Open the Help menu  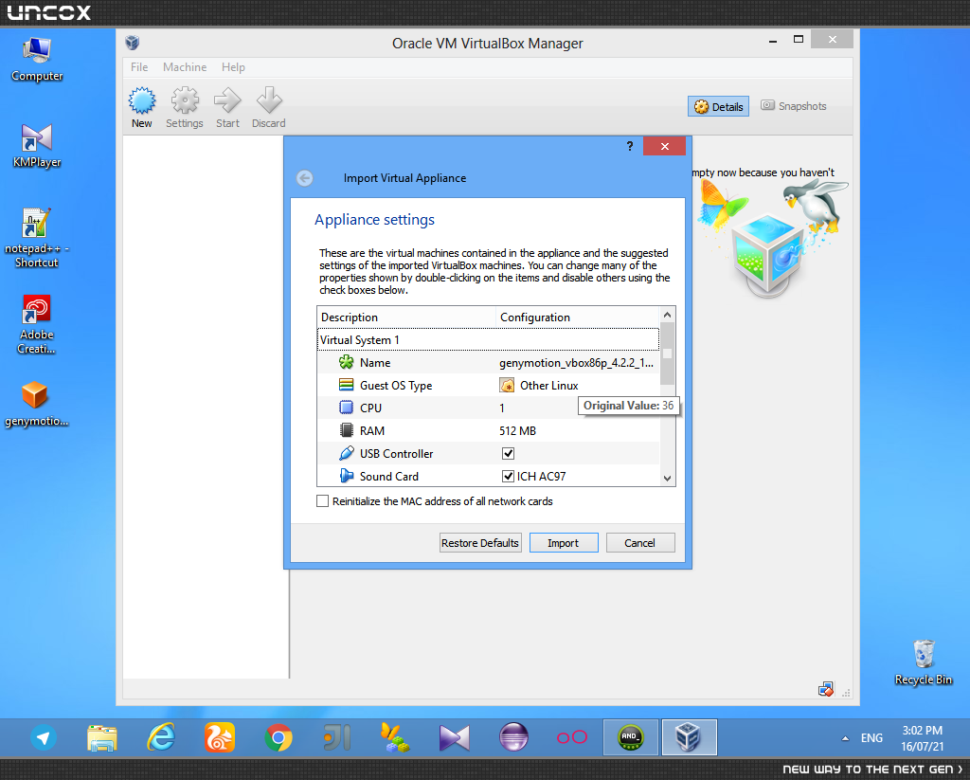[x=233, y=67]
